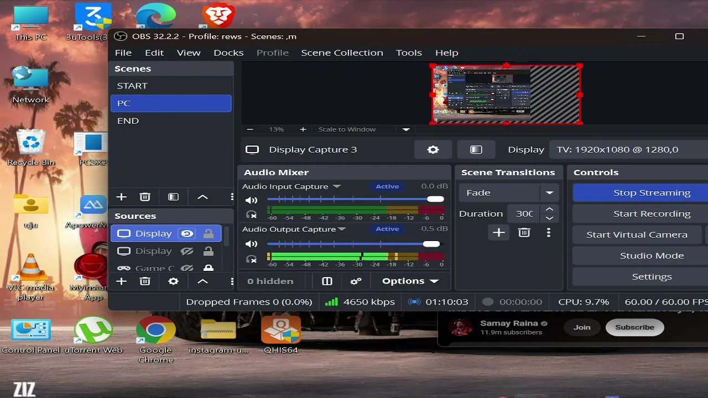This screenshot has width=708, height=398.
Task: Open the Scene Collection menu
Action: (x=342, y=53)
